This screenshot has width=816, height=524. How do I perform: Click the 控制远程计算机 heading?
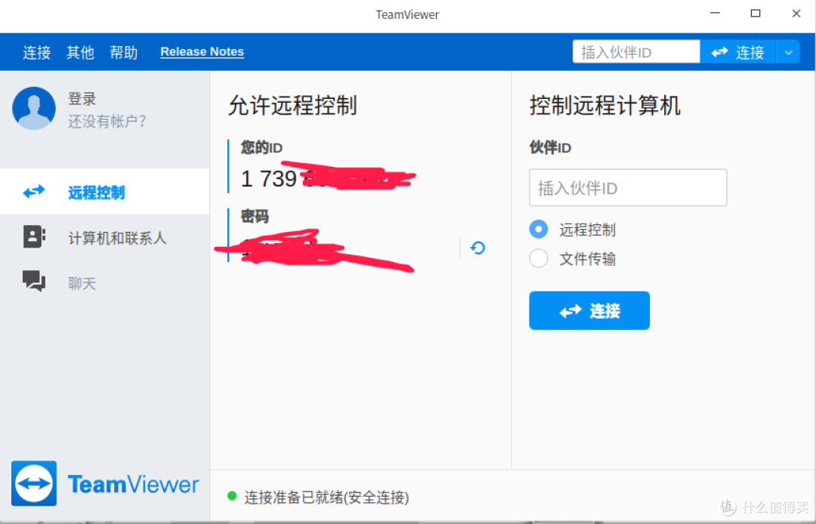click(604, 106)
